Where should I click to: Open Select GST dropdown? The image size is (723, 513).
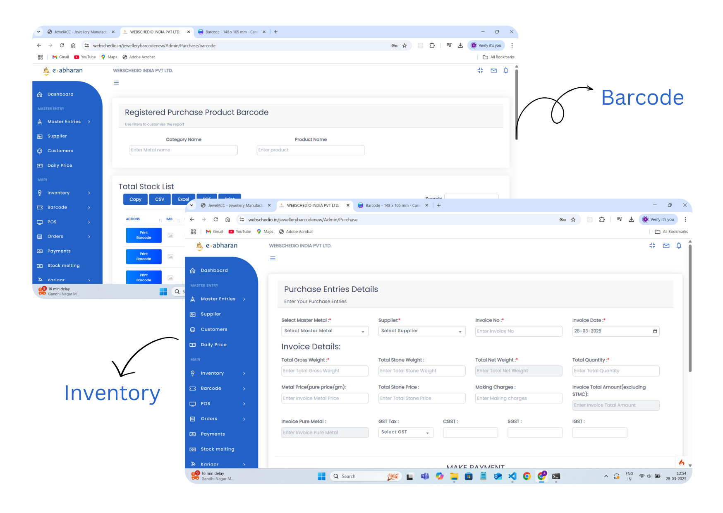[x=406, y=432]
